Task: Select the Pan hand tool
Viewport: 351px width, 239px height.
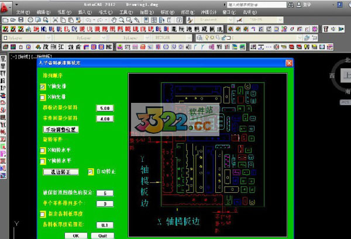Action: [113, 20]
